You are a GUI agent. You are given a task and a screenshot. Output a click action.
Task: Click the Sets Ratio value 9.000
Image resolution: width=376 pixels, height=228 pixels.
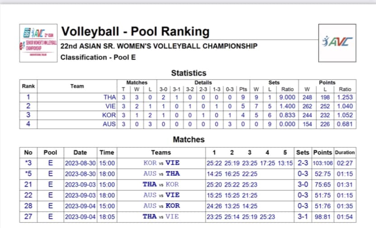[x=287, y=97]
